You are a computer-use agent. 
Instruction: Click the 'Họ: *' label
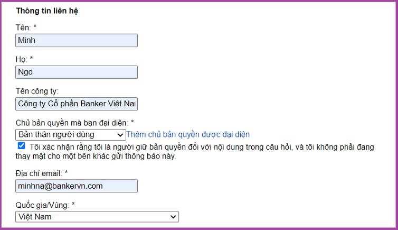click(x=25, y=59)
